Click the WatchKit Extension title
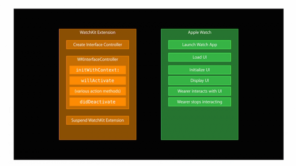The image size is (296, 166). pos(97,32)
